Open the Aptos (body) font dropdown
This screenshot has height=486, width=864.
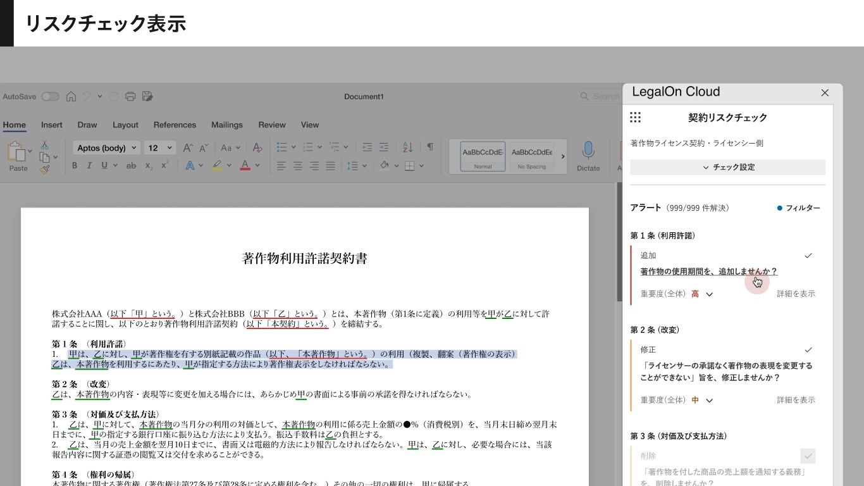[106, 148]
